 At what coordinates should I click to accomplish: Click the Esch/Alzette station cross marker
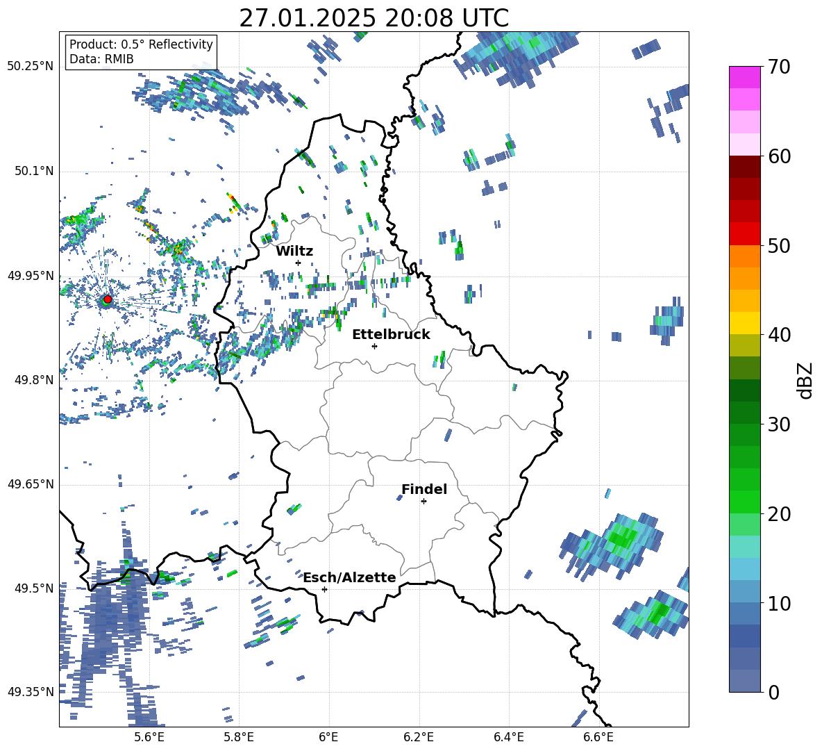(324, 589)
